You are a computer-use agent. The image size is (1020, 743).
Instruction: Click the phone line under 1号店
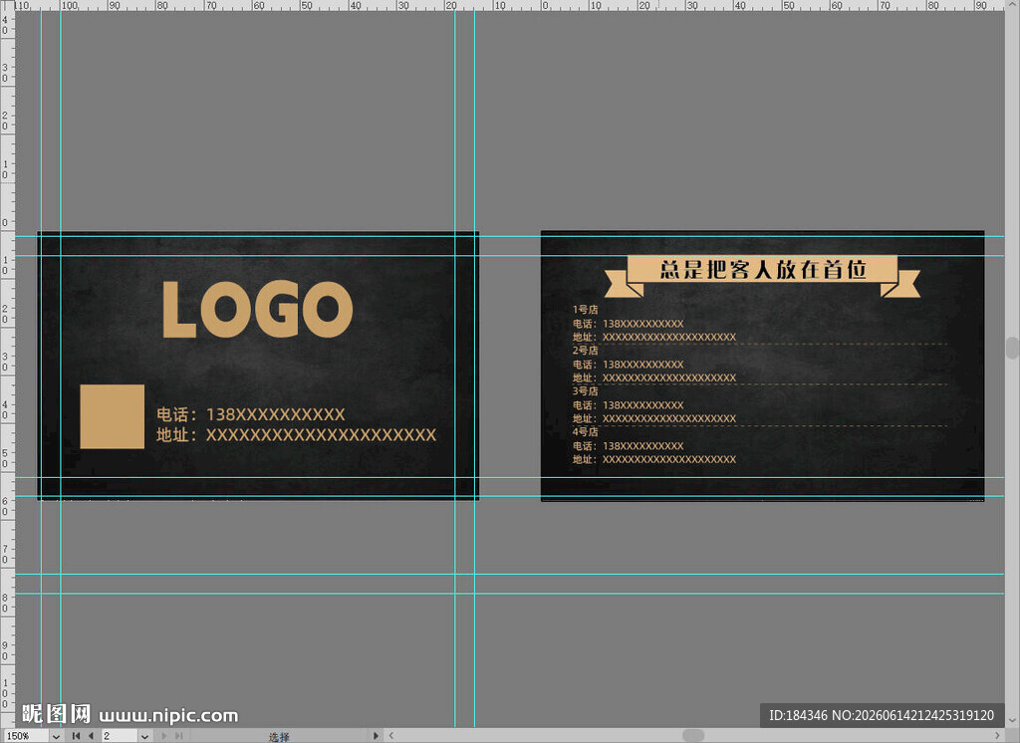[x=628, y=324]
